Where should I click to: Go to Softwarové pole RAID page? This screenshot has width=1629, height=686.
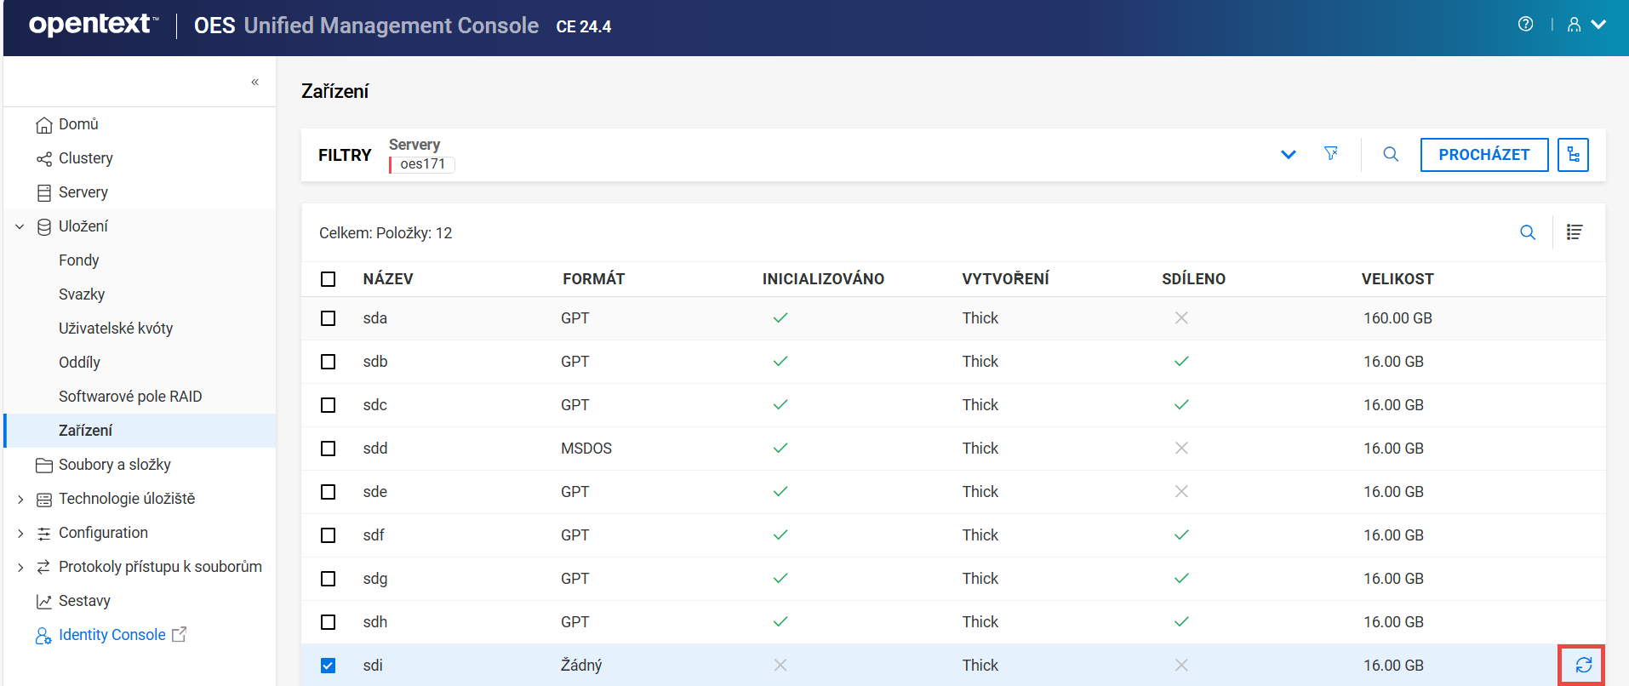point(130,397)
